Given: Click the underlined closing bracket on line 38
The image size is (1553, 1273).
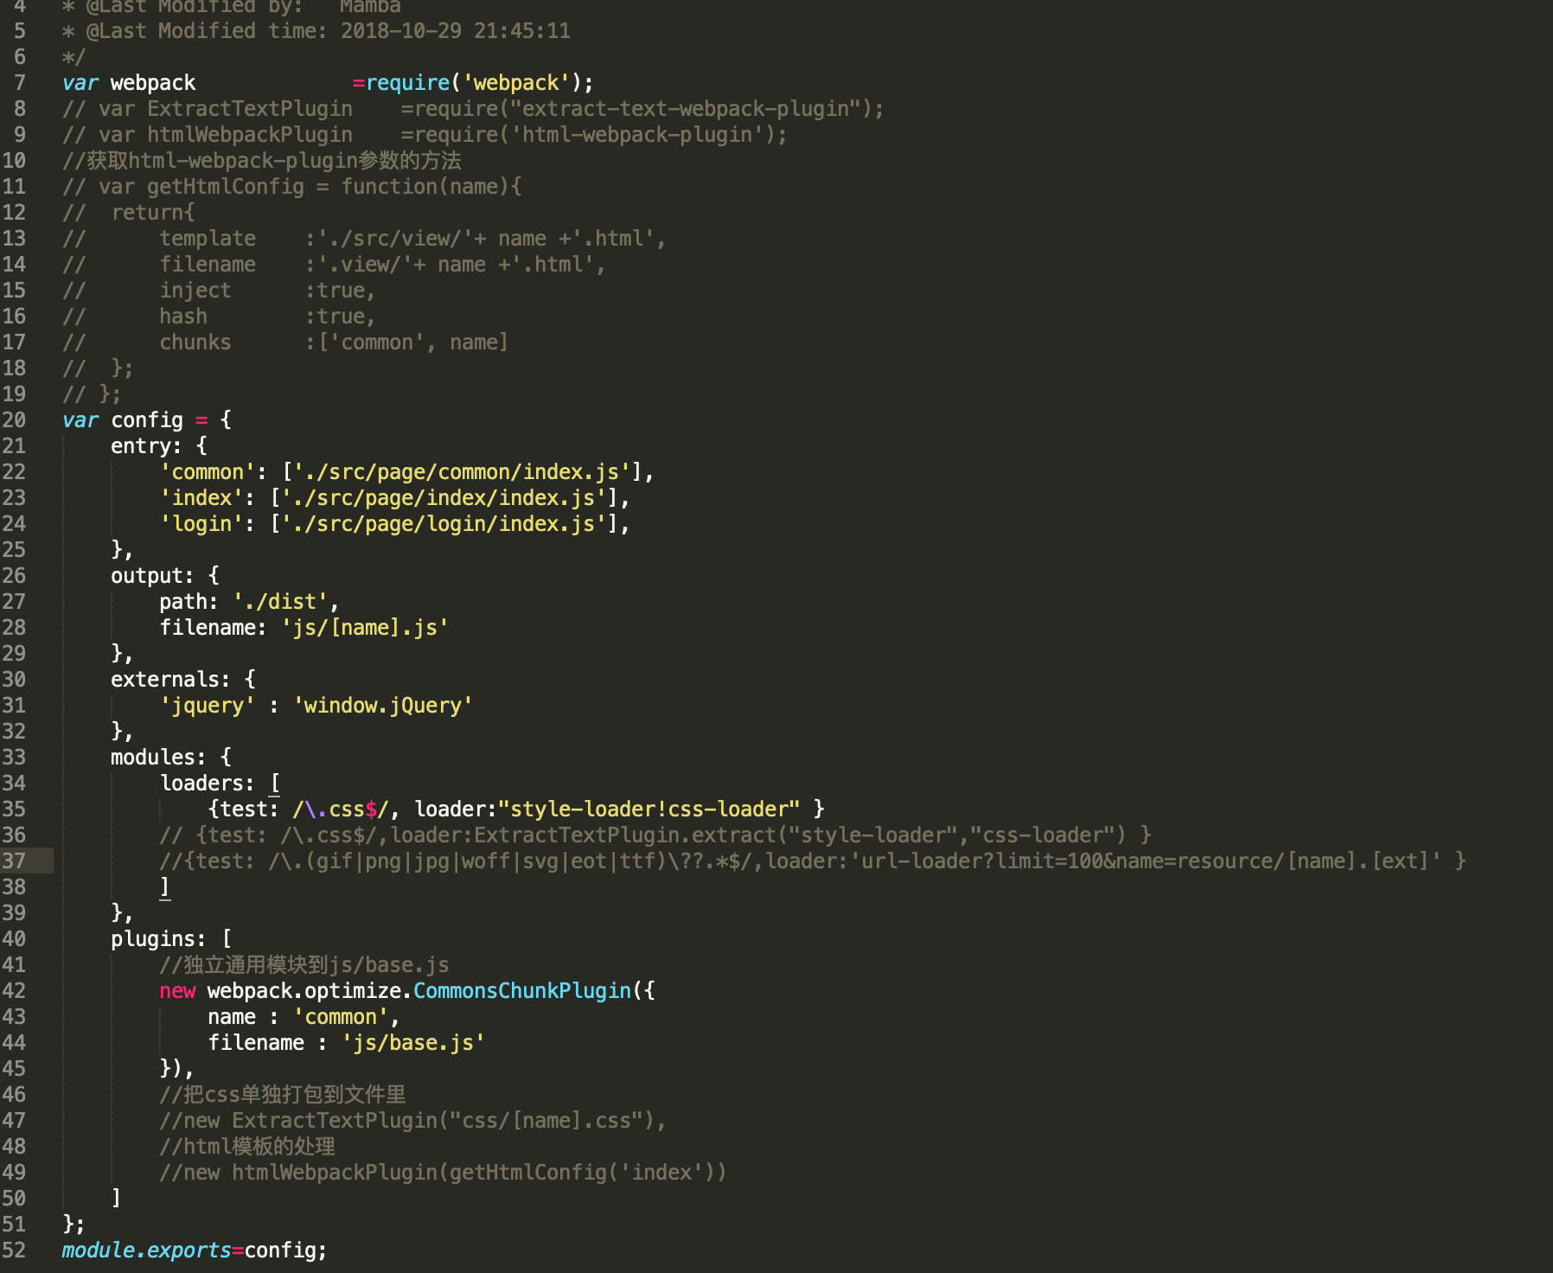Looking at the screenshot, I should point(164,887).
